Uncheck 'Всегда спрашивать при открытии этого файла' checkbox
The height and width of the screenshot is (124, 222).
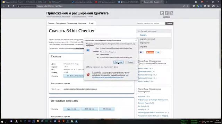[x=87, y=67]
